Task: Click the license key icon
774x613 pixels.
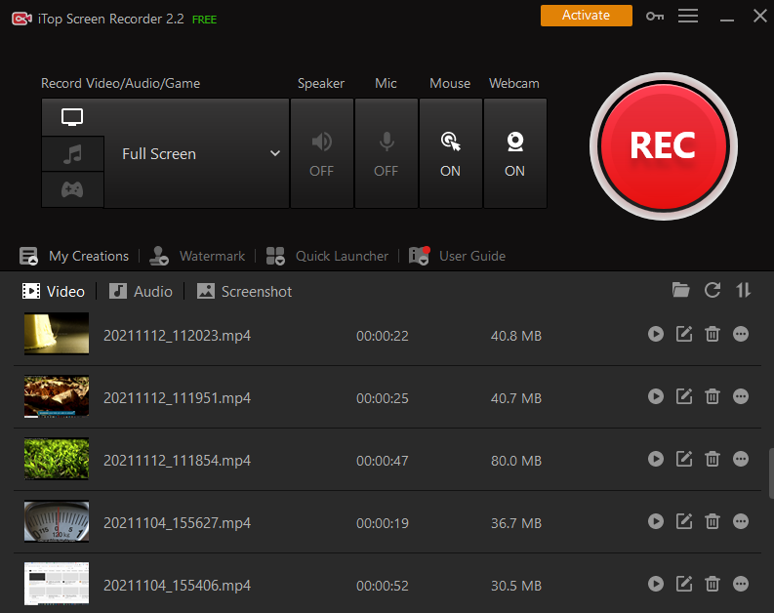Action: (x=655, y=17)
